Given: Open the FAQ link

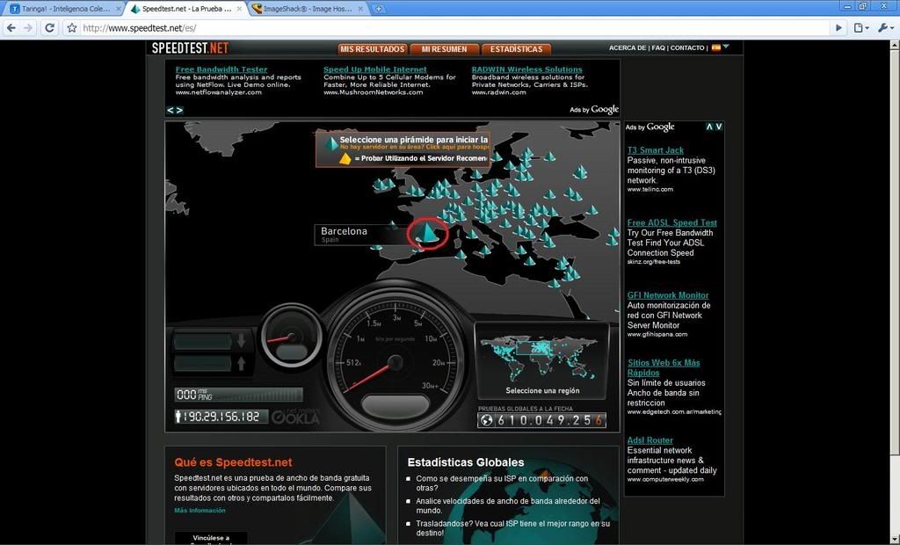Looking at the screenshot, I should pos(658,48).
